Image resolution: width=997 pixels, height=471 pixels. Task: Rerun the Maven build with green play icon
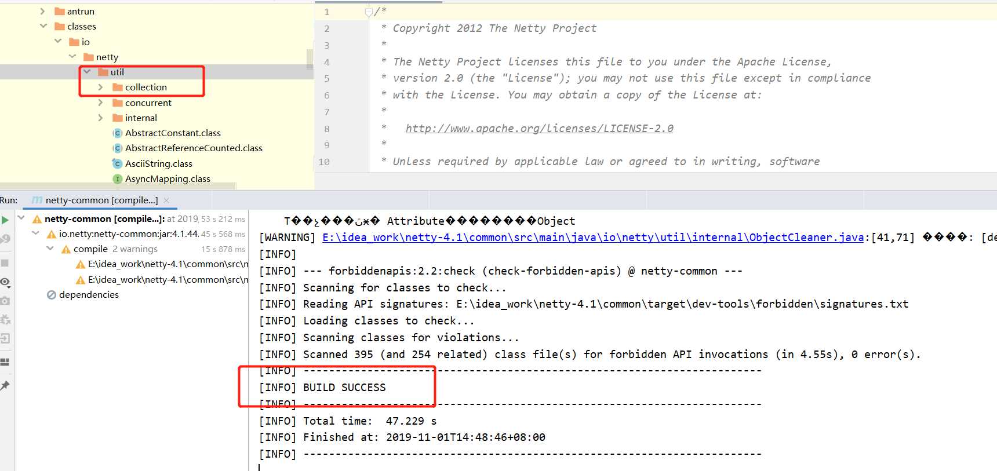[x=5, y=220]
